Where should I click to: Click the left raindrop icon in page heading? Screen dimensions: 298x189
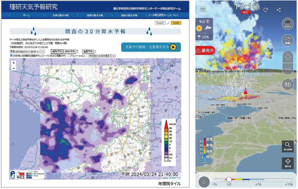click(33, 31)
